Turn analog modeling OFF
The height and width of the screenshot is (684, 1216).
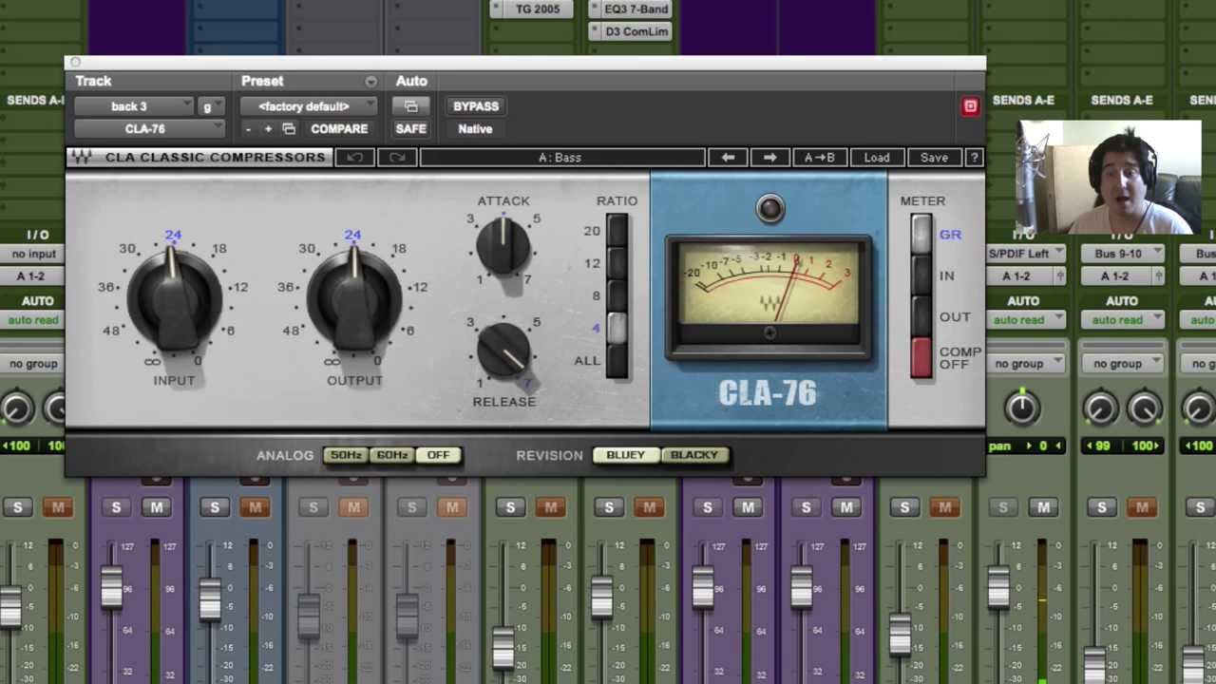(438, 455)
